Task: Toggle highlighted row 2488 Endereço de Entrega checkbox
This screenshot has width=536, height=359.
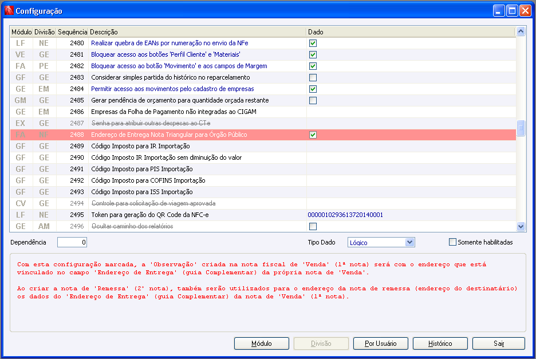Action: [313, 135]
